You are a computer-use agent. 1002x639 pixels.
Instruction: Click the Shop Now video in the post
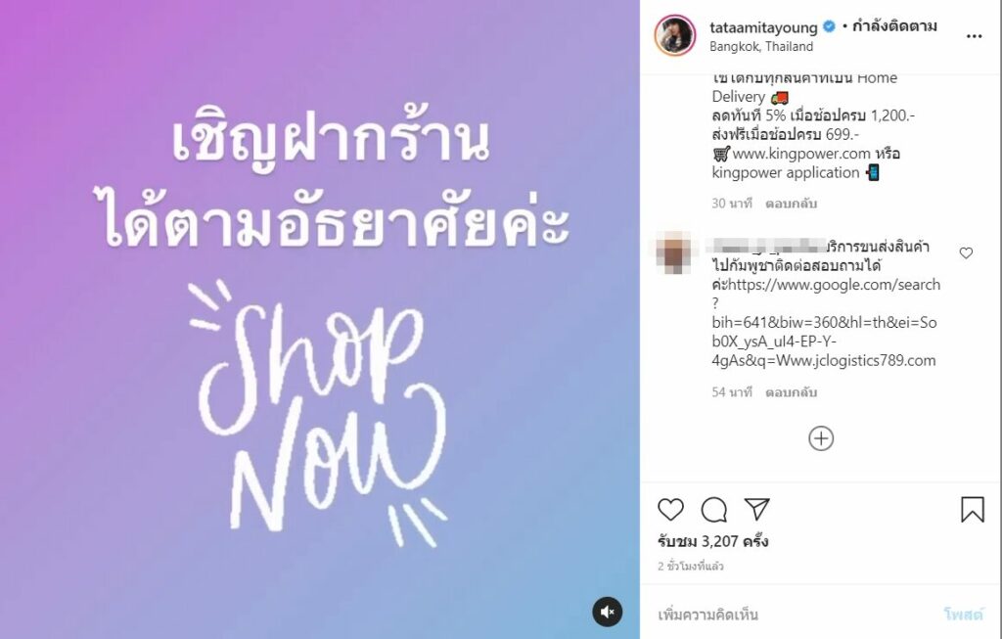tap(320, 319)
